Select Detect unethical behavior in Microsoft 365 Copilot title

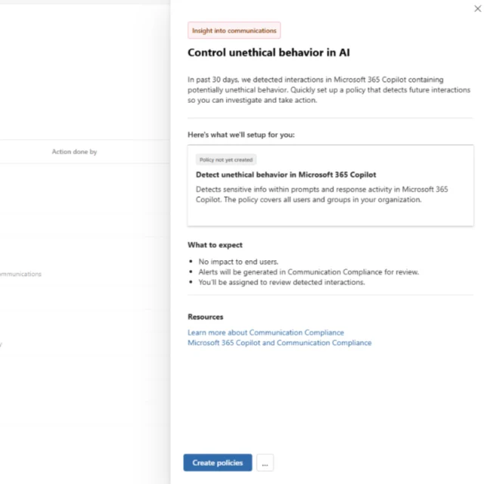point(285,175)
